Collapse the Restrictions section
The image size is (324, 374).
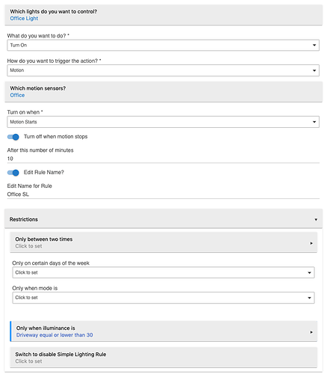[x=163, y=219]
